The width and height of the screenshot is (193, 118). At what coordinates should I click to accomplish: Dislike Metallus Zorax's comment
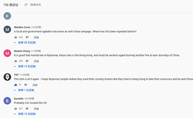coord(27,37)
